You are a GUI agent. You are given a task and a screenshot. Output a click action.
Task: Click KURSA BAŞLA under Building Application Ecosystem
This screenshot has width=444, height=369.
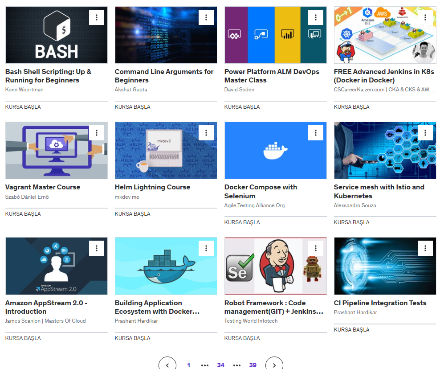133,338
